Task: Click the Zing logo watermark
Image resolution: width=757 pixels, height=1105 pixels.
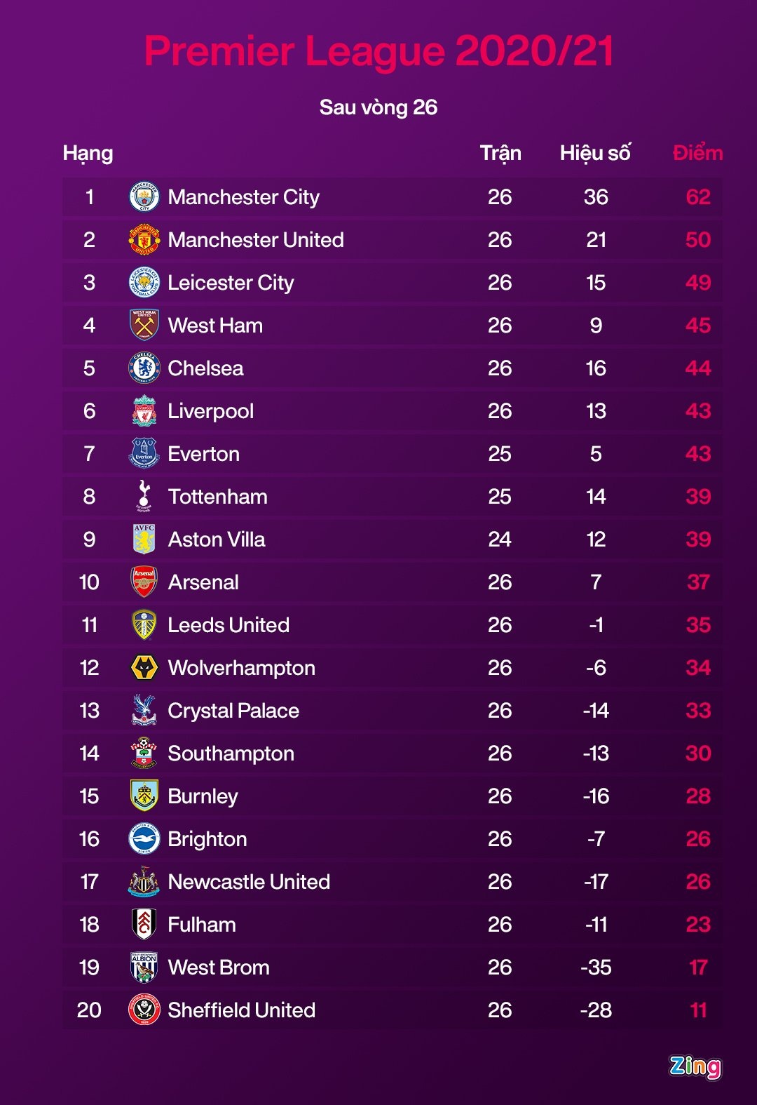Action: click(x=695, y=1066)
